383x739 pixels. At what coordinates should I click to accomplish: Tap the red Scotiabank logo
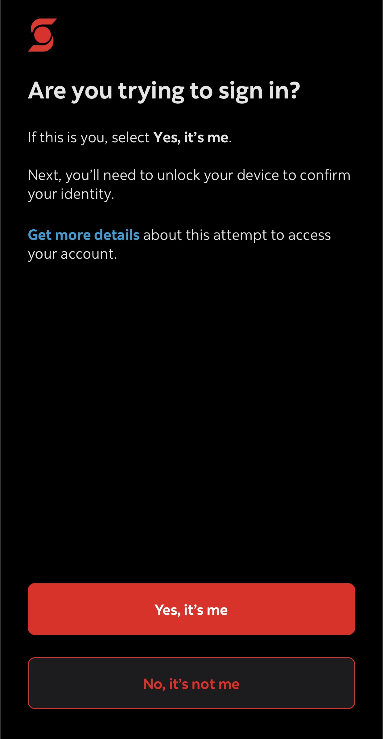tap(42, 35)
